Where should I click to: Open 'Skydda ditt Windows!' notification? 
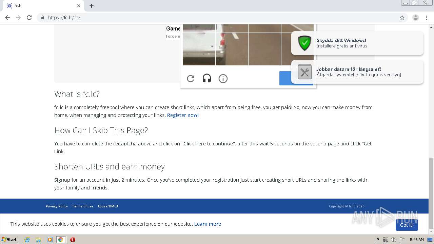point(357,43)
